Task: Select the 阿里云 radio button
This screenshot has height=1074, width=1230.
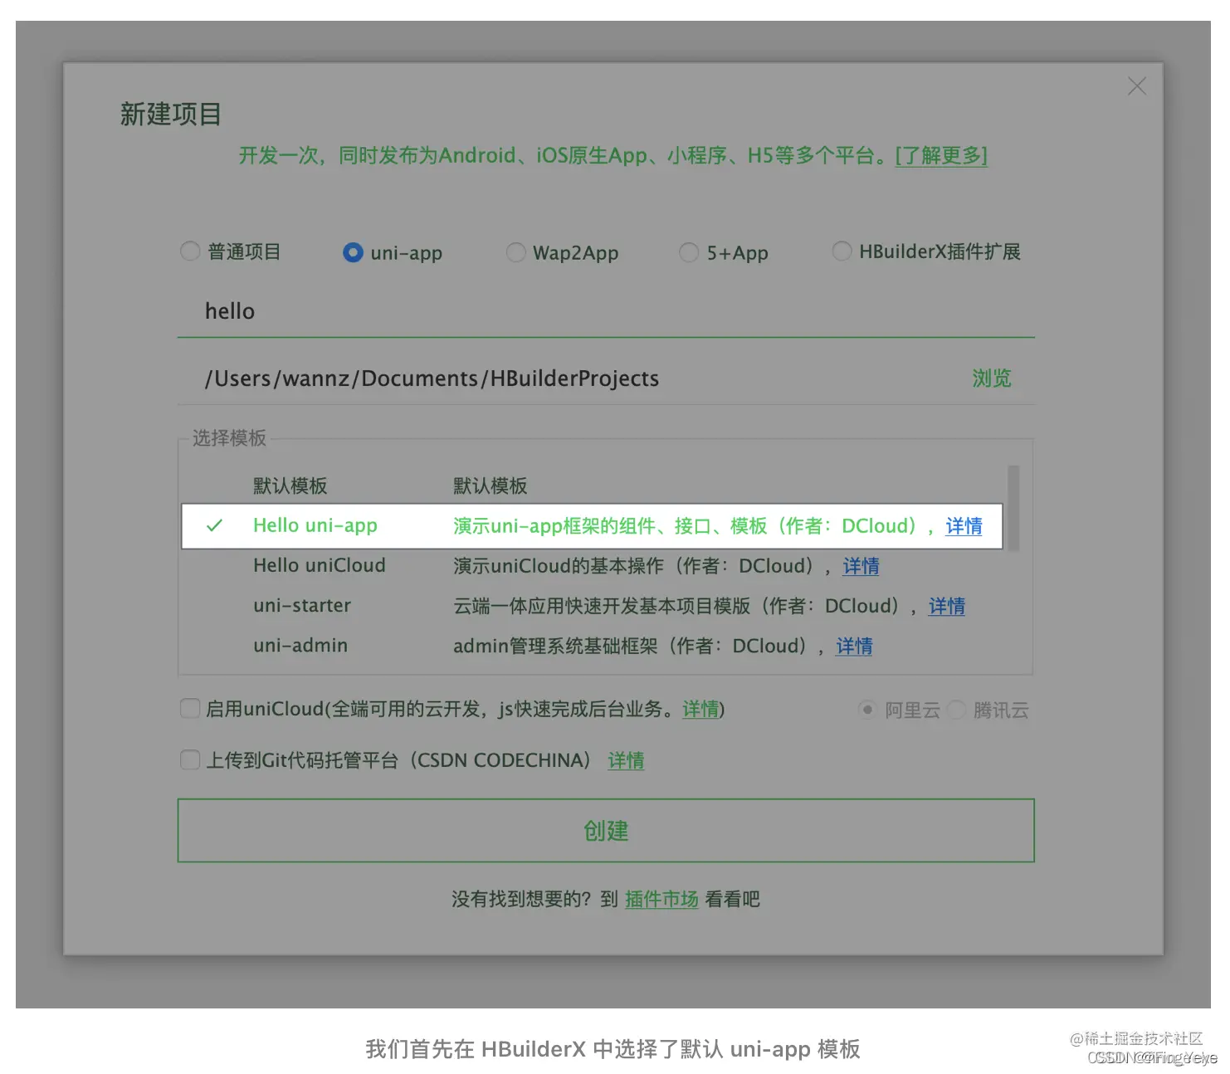Action: (x=867, y=710)
